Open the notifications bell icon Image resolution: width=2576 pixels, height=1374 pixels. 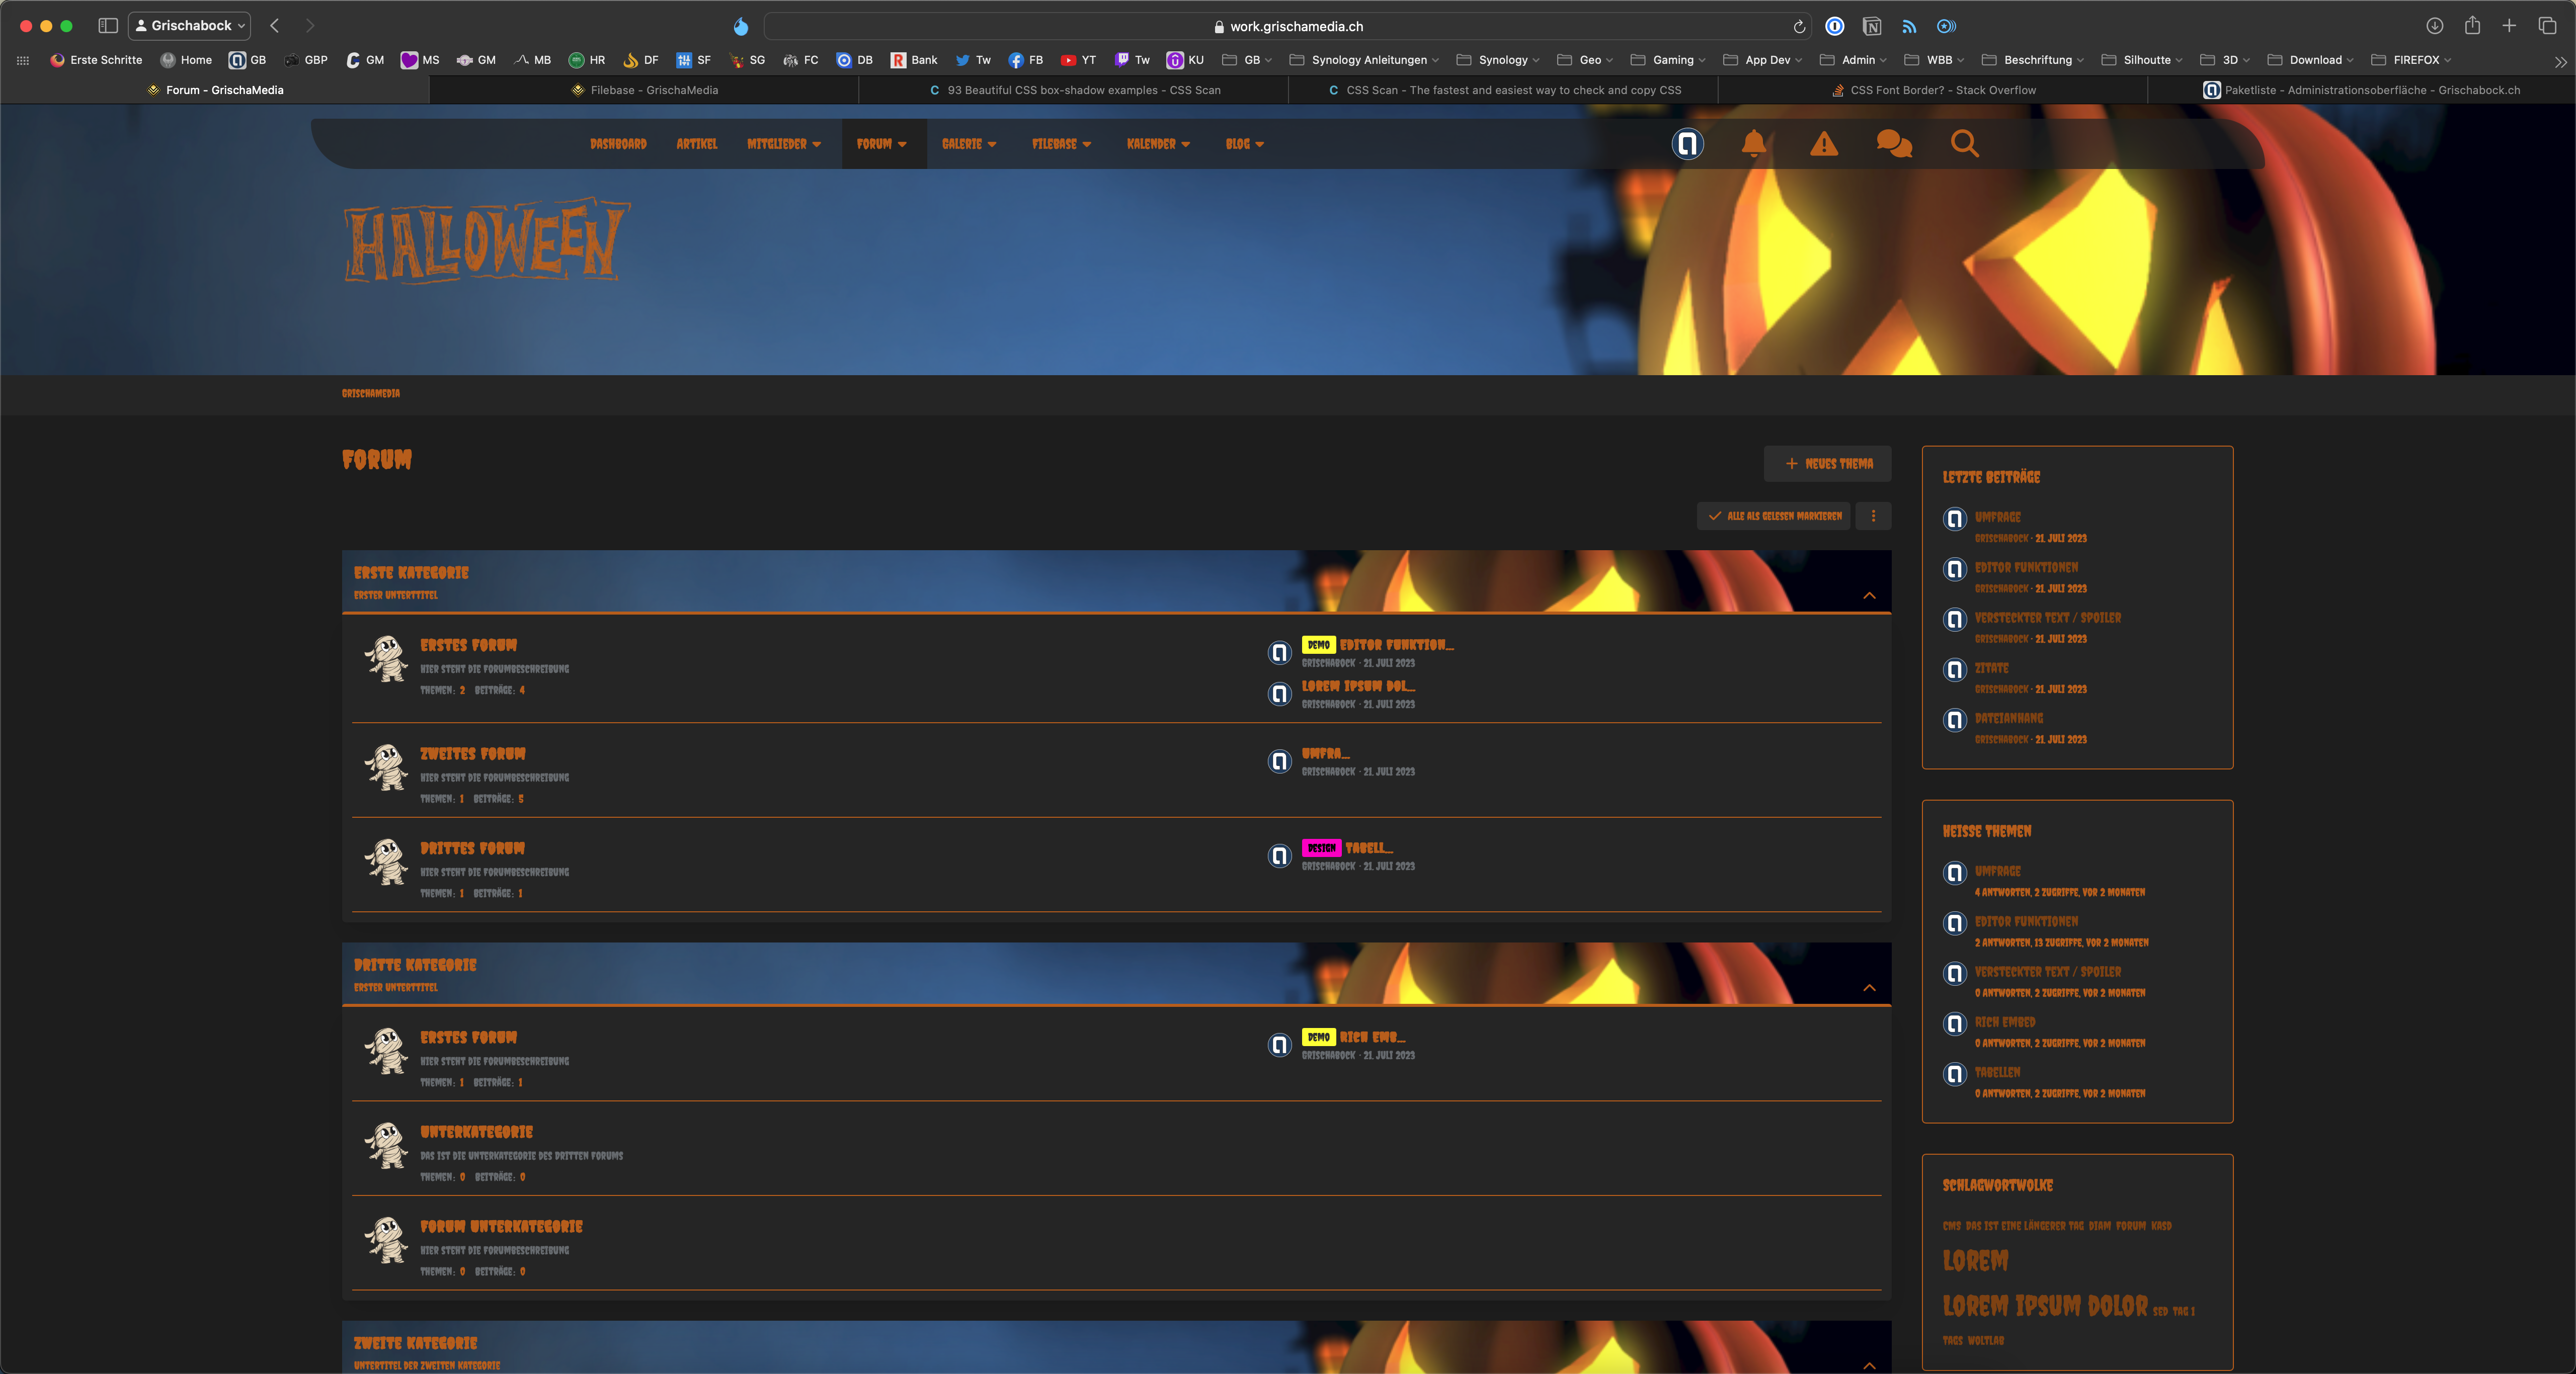point(1753,144)
